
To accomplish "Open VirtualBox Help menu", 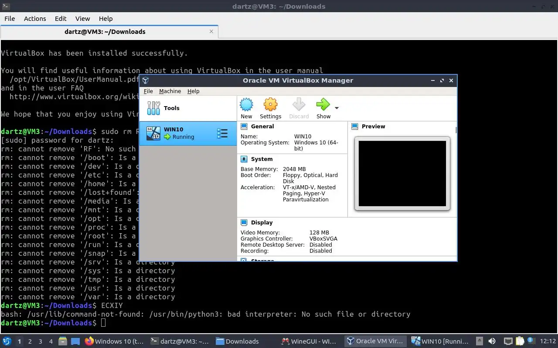I will pyautogui.click(x=193, y=91).
